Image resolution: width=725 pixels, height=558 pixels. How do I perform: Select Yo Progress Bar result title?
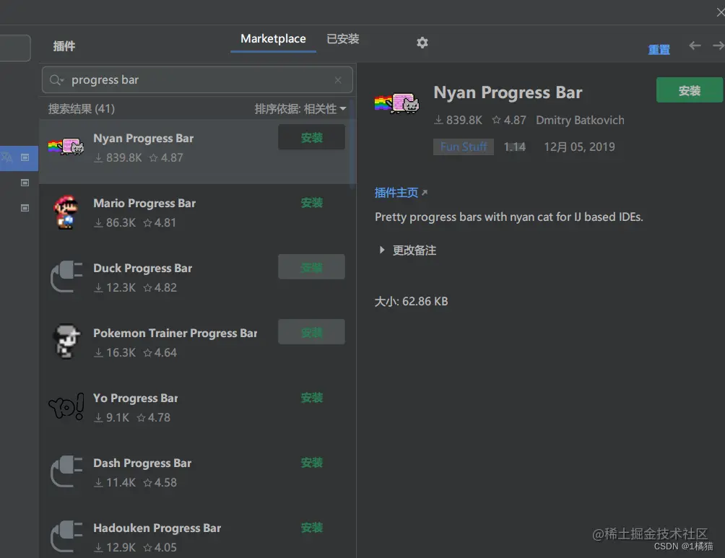pos(136,398)
